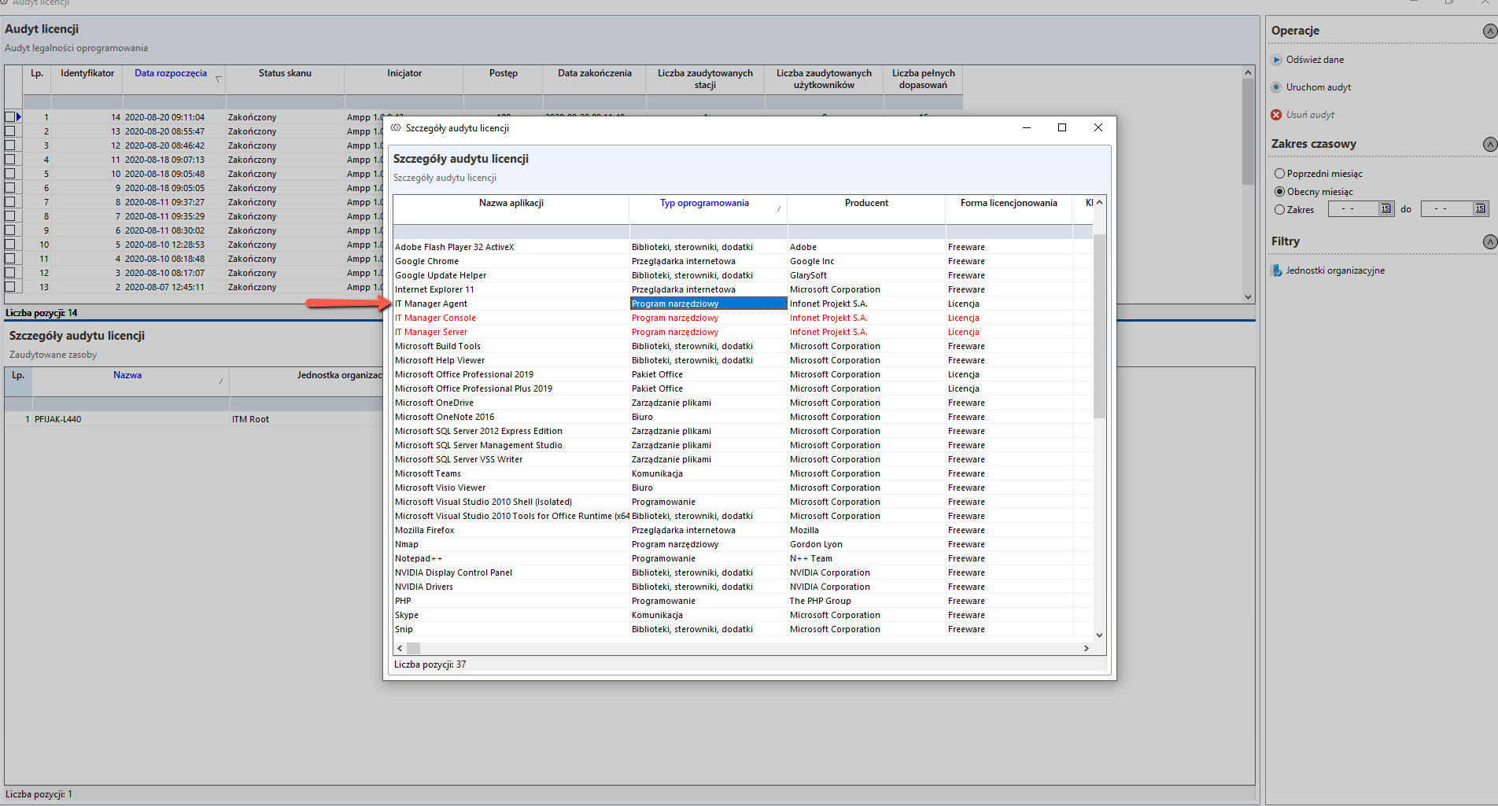Select the 'Mozilla Firefox' application cell
Screen dimensions: 1498x806
[x=511, y=530]
